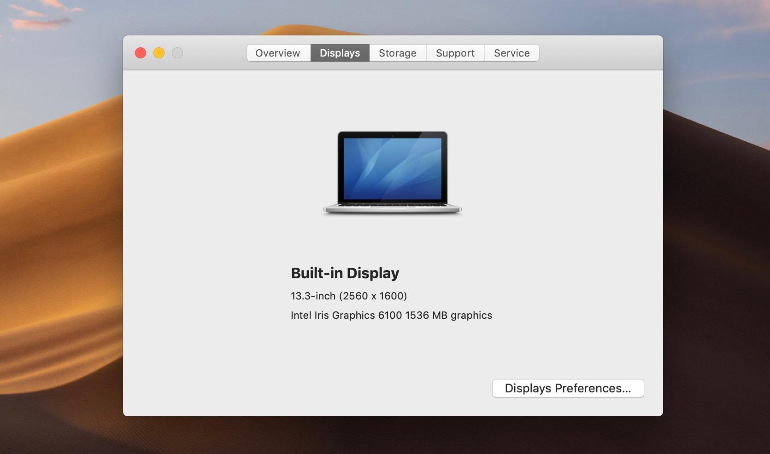The image size is (770, 454).
Task: Select the Displays tab
Action: click(340, 53)
